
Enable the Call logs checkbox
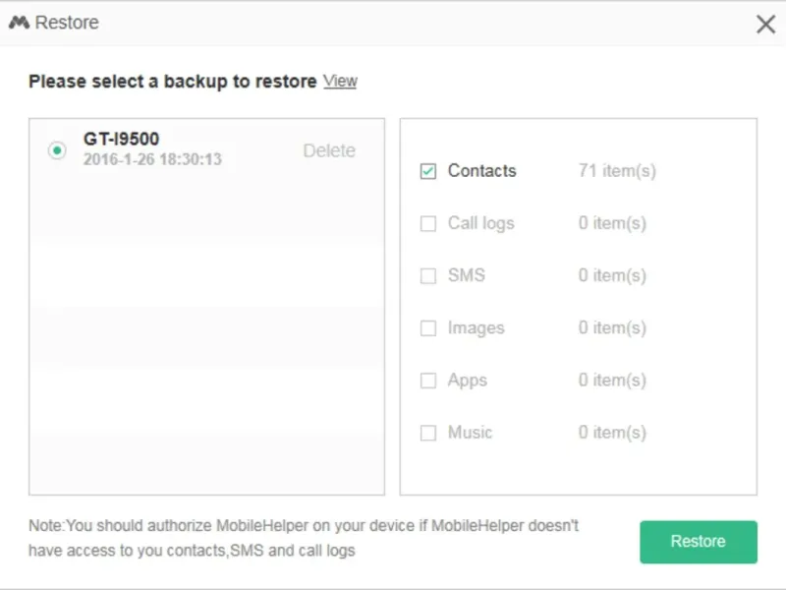pyautogui.click(x=428, y=223)
